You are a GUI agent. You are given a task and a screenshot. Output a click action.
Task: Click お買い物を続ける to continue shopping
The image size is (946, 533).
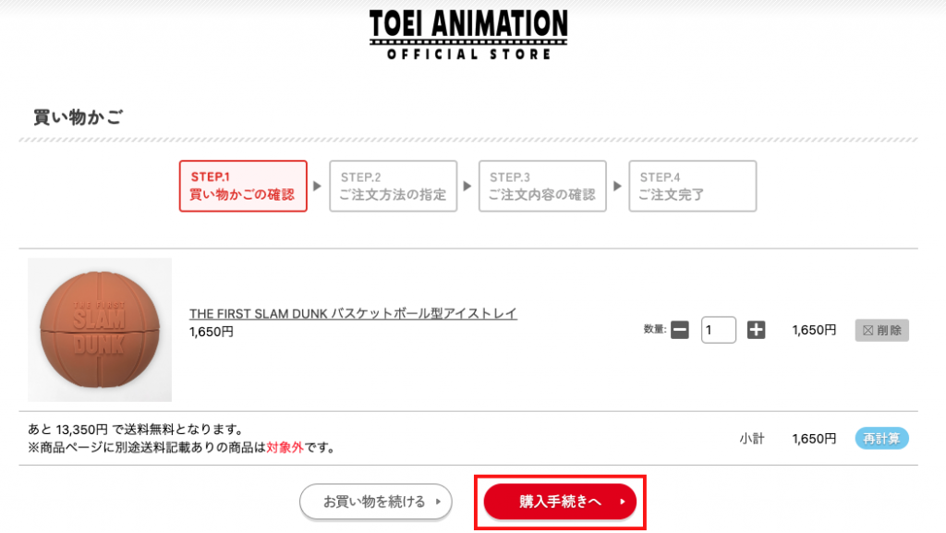(375, 502)
